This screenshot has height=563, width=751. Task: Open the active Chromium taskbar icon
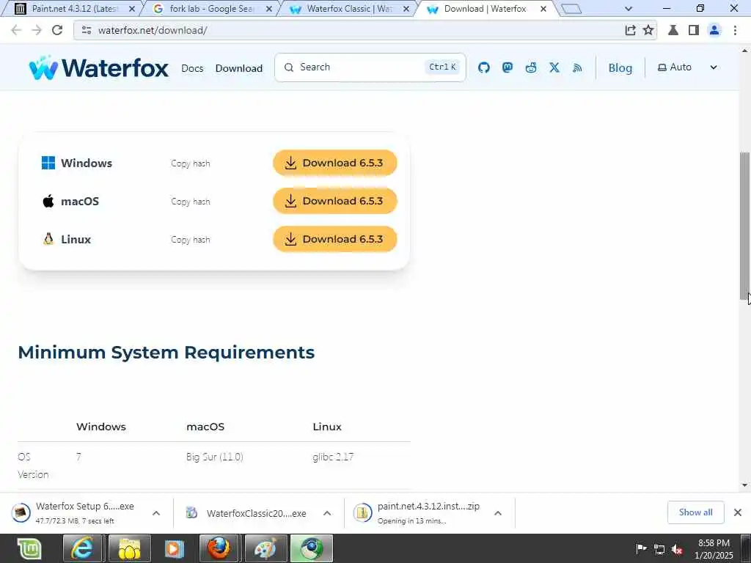311,548
